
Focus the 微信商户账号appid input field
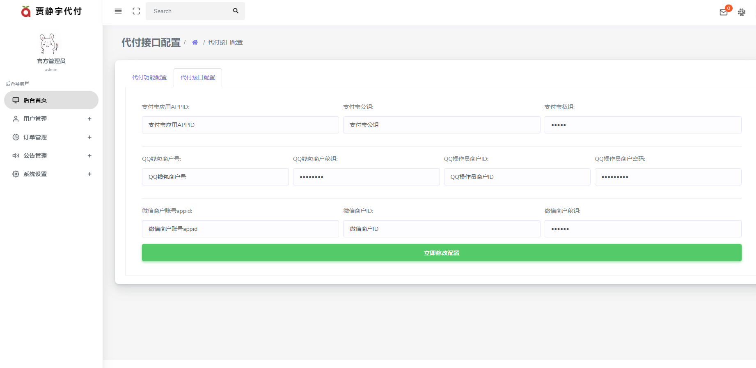point(241,229)
